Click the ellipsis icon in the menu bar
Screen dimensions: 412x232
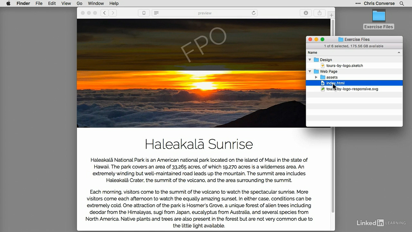(358, 3)
